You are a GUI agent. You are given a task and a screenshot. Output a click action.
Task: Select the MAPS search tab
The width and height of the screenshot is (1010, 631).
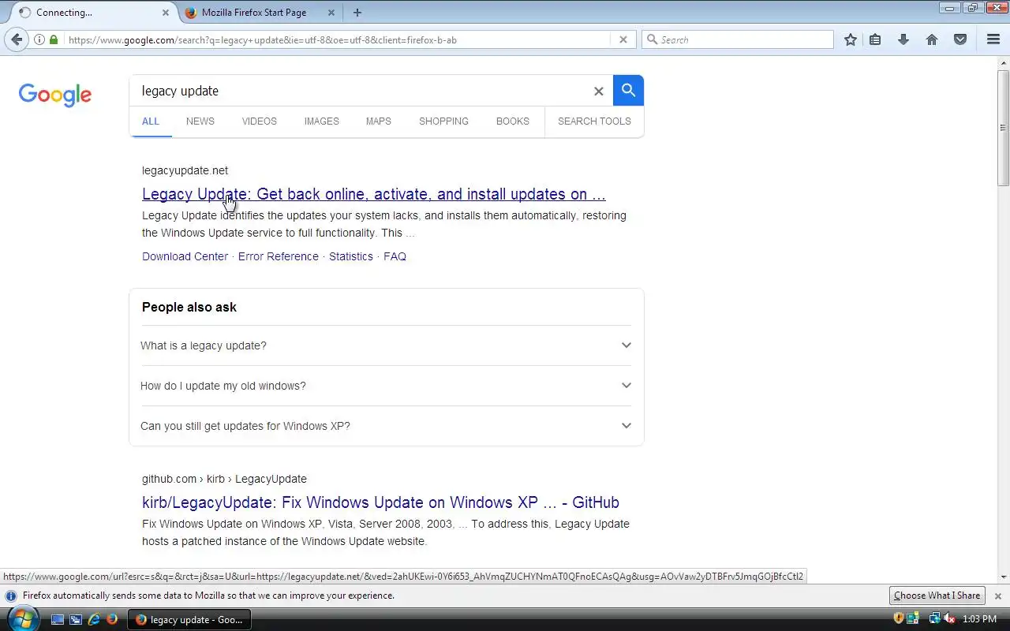point(379,121)
